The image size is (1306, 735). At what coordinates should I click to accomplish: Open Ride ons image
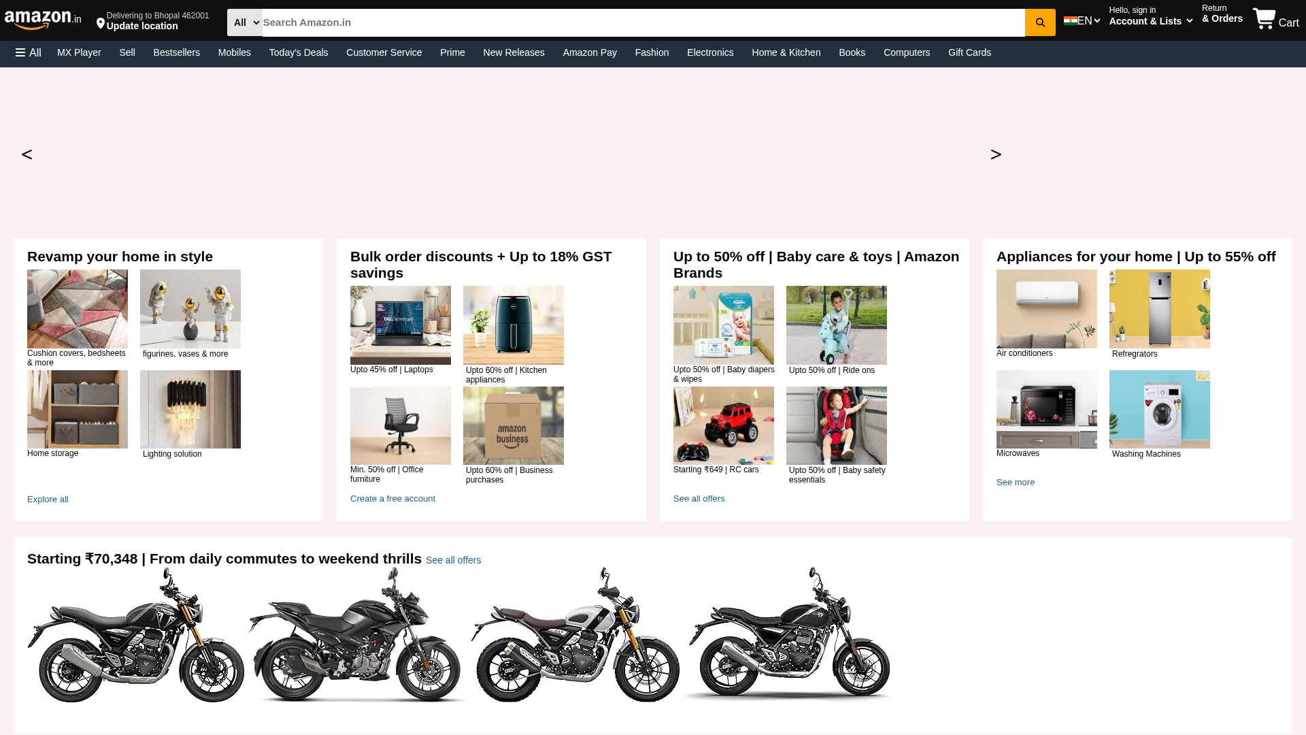[x=837, y=325]
